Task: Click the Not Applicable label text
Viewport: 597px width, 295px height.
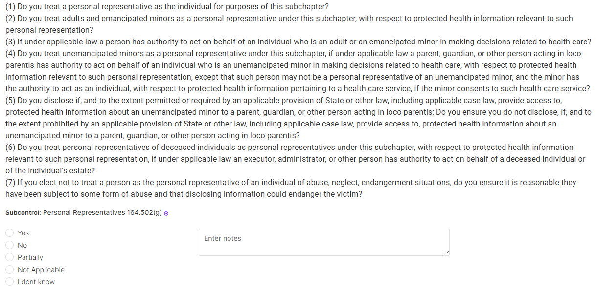Action: tap(41, 270)
